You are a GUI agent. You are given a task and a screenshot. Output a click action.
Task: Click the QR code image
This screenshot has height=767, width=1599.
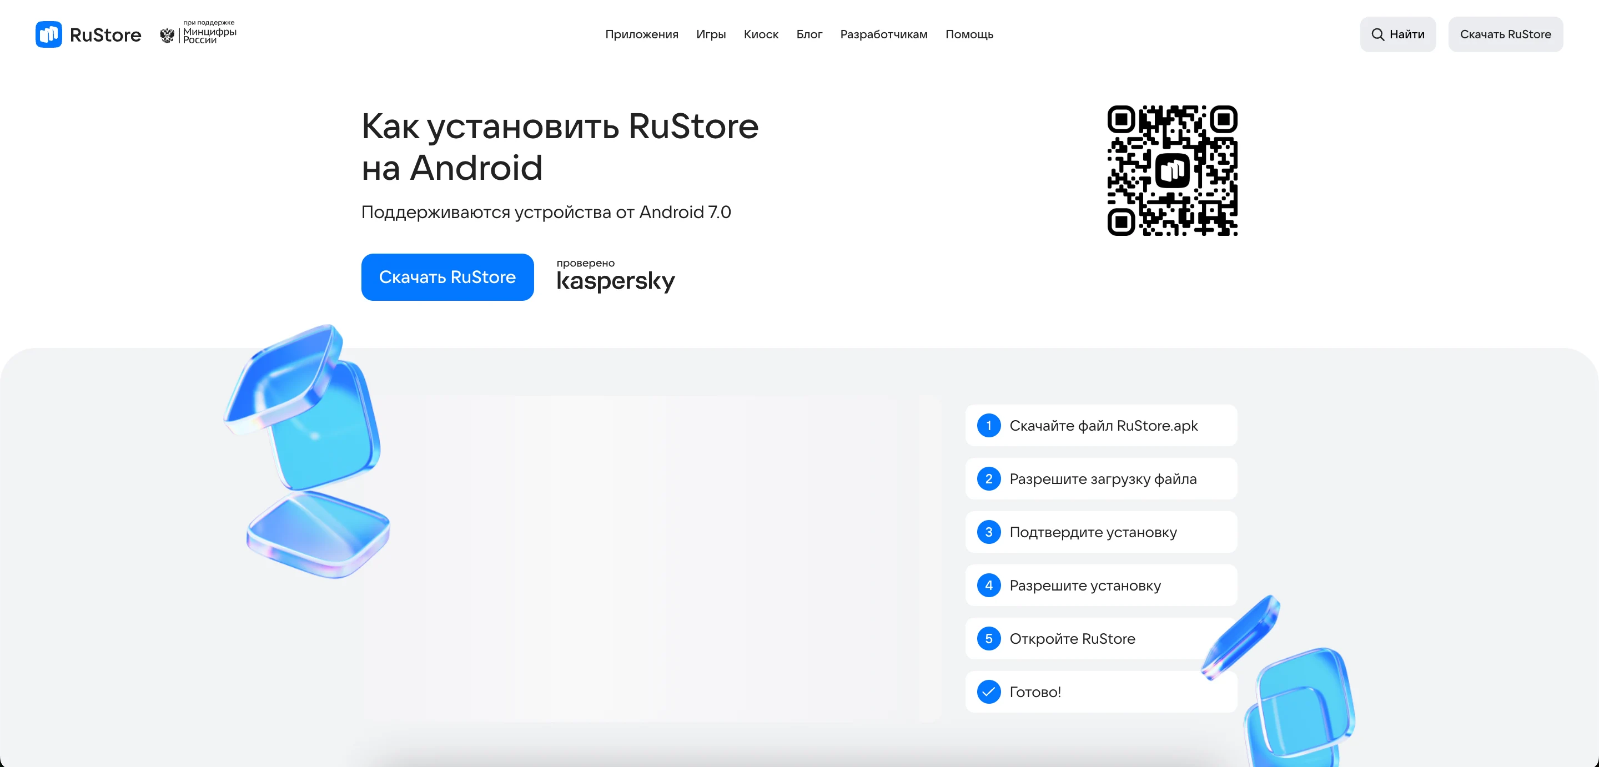[x=1172, y=170]
